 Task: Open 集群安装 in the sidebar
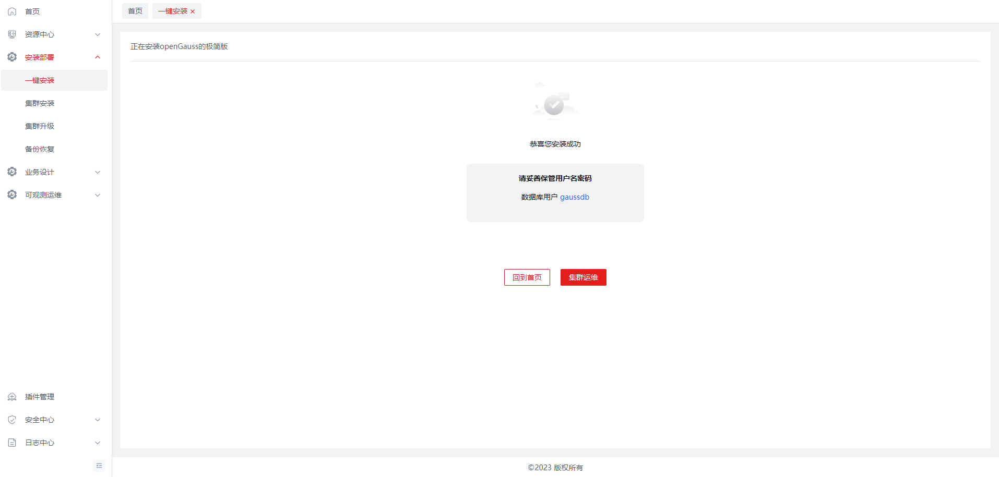coord(40,103)
